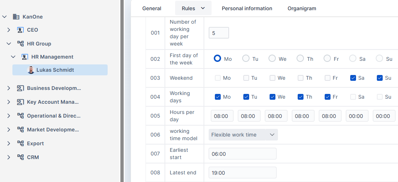Click the CRM org-chart icon
Image resolution: width=398 pixels, height=182 pixels.
click(20, 157)
